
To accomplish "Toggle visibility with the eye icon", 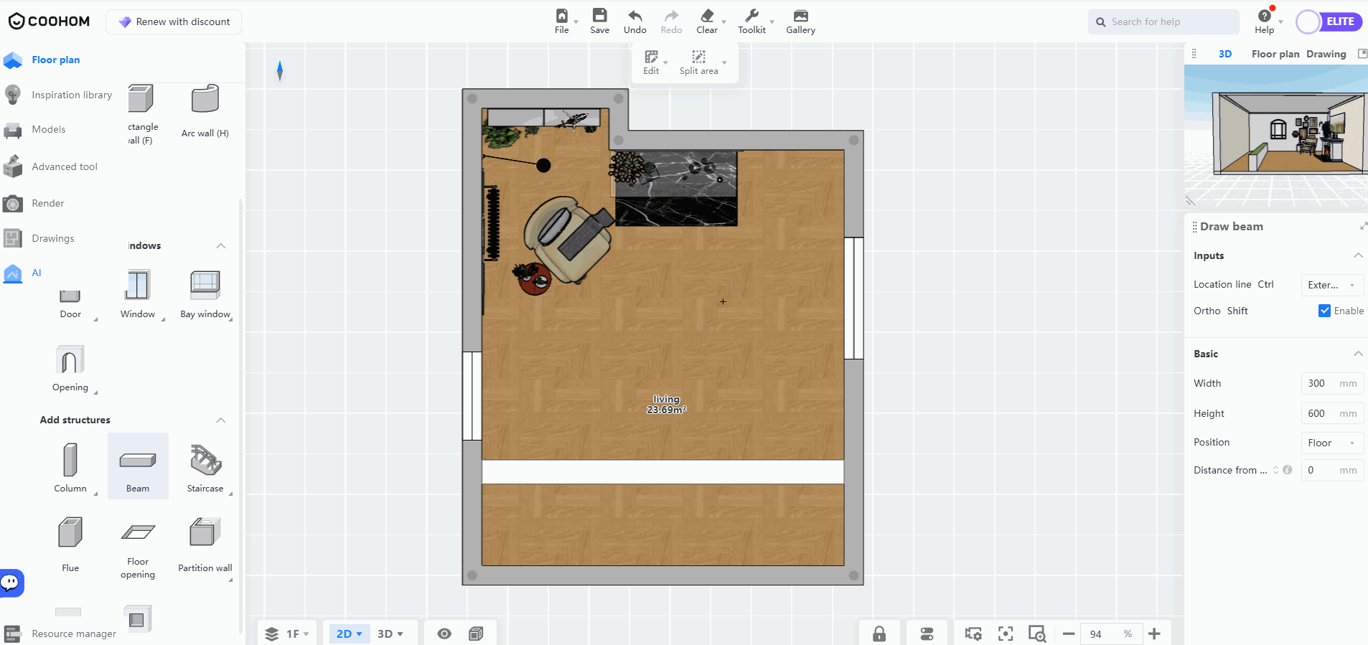I will (x=444, y=634).
